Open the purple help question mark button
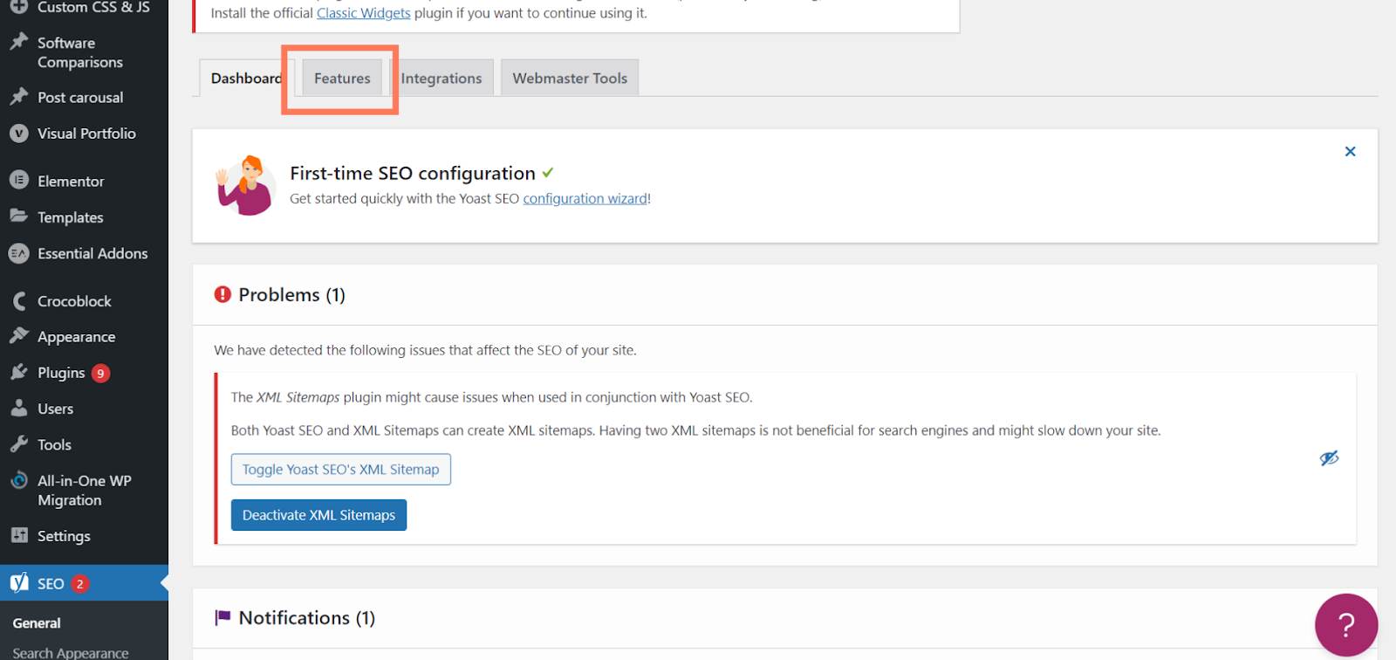Image resolution: width=1396 pixels, height=660 pixels. point(1345,624)
